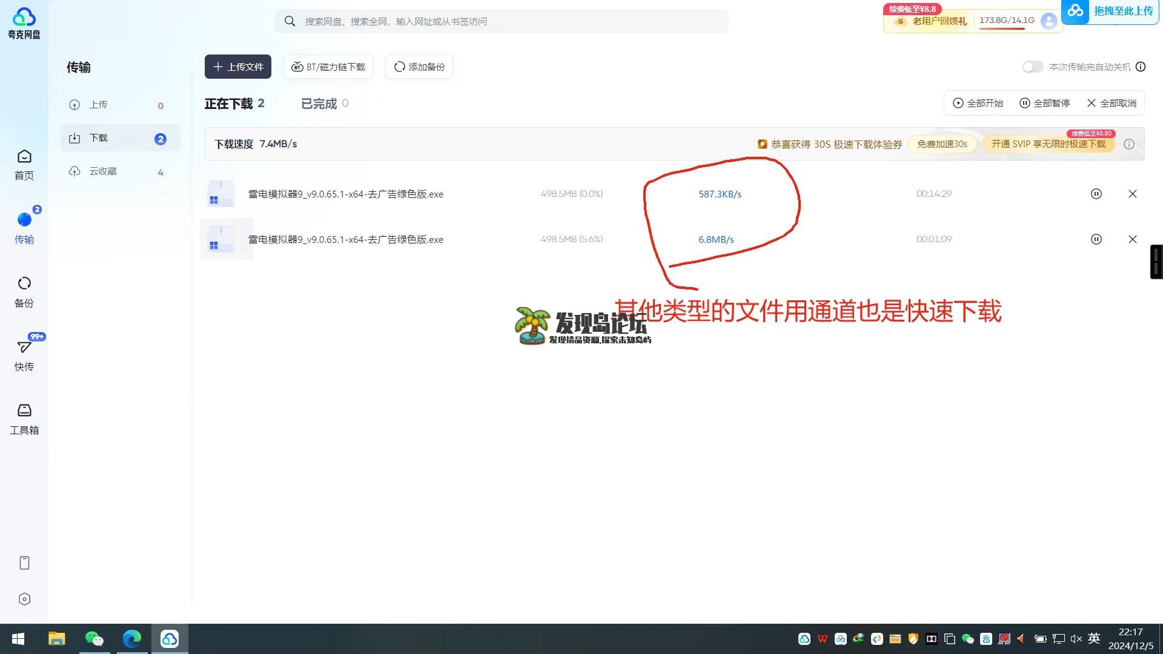Click the 173.8G/14.1G storage usage

(1007, 20)
